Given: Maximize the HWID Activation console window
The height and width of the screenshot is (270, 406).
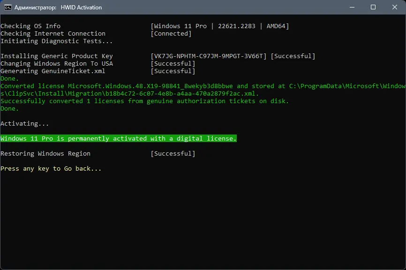Looking at the screenshot, I should point(373,7).
